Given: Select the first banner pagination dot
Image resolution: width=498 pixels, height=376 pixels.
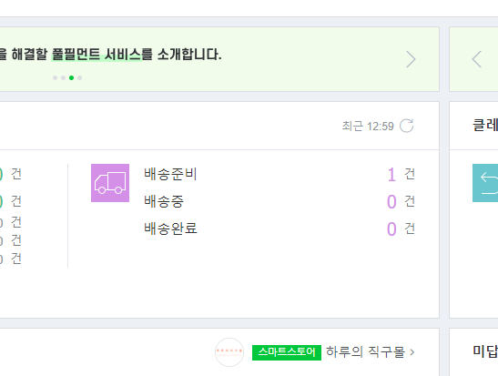Looking at the screenshot, I should point(55,77).
